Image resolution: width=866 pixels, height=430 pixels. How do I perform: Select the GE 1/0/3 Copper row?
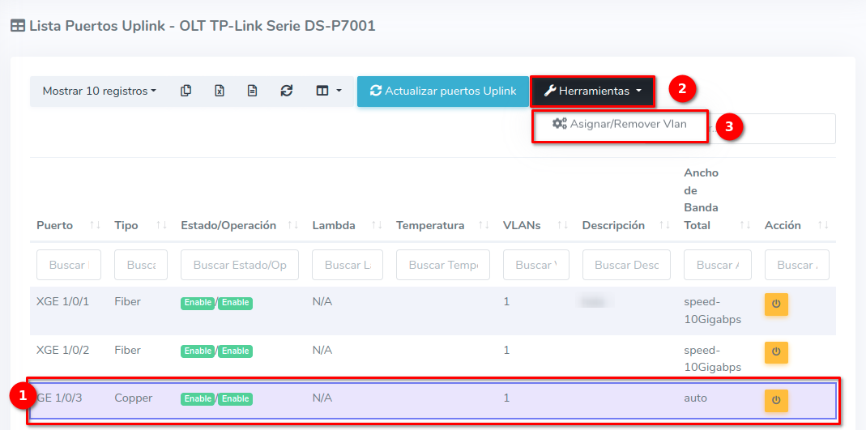pos(405,399)
